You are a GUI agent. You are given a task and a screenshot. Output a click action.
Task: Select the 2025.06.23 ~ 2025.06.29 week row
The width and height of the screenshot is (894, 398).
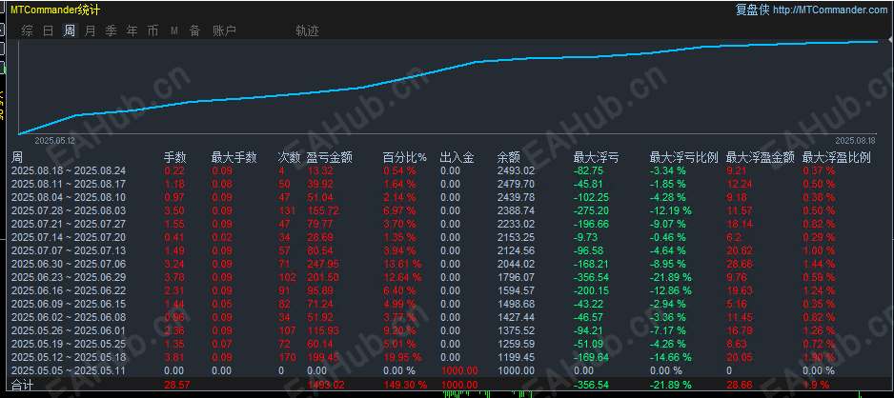pos(451,277)
